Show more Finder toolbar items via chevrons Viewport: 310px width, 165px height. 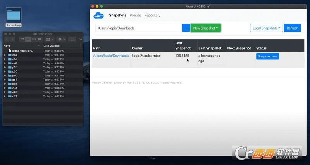point(81,39)
